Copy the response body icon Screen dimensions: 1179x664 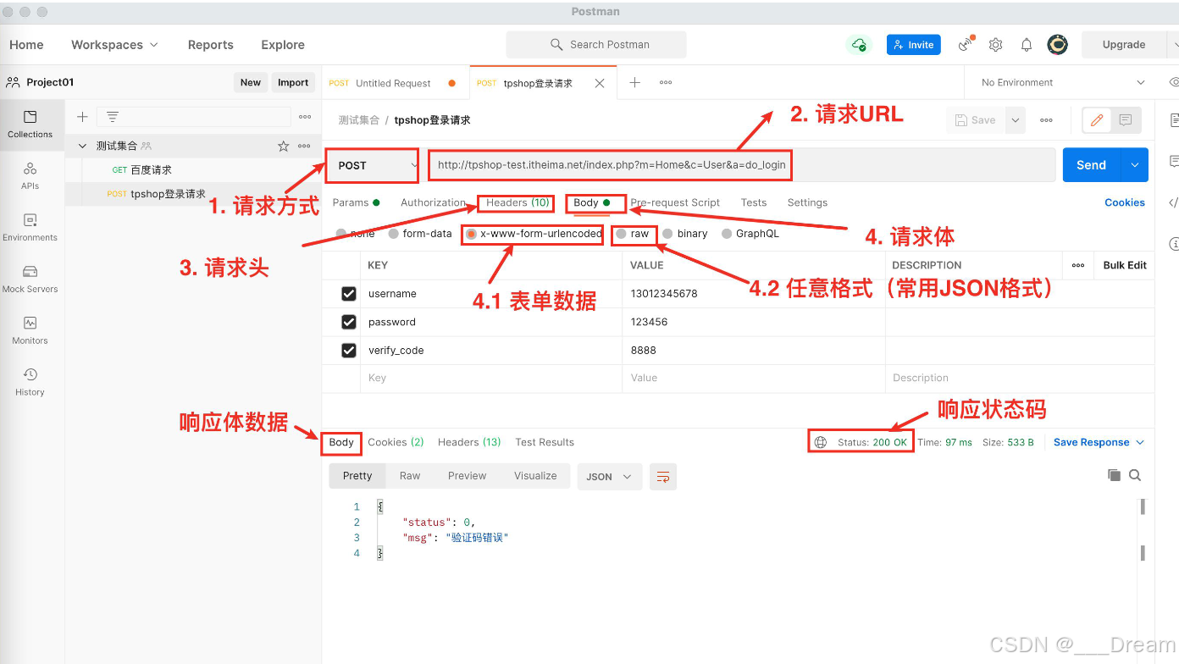coord(1115,475)
